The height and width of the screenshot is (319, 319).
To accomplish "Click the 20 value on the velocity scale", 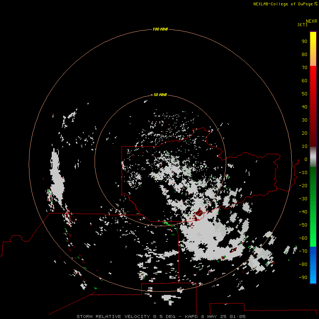I will [x=304, y=133].
